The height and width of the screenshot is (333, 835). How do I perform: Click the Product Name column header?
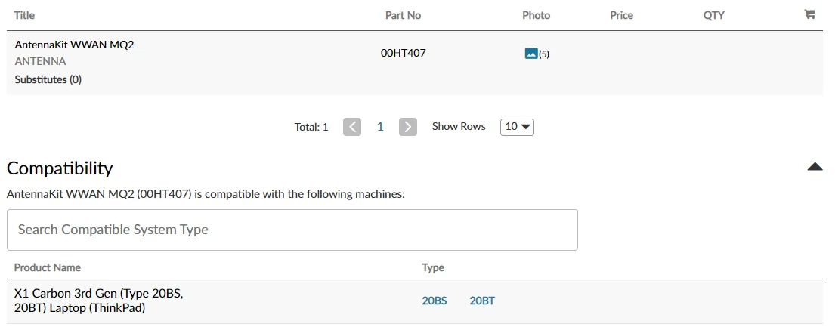pos(47,267)
